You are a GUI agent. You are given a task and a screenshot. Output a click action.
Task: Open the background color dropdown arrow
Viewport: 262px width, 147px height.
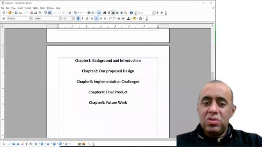144,18
